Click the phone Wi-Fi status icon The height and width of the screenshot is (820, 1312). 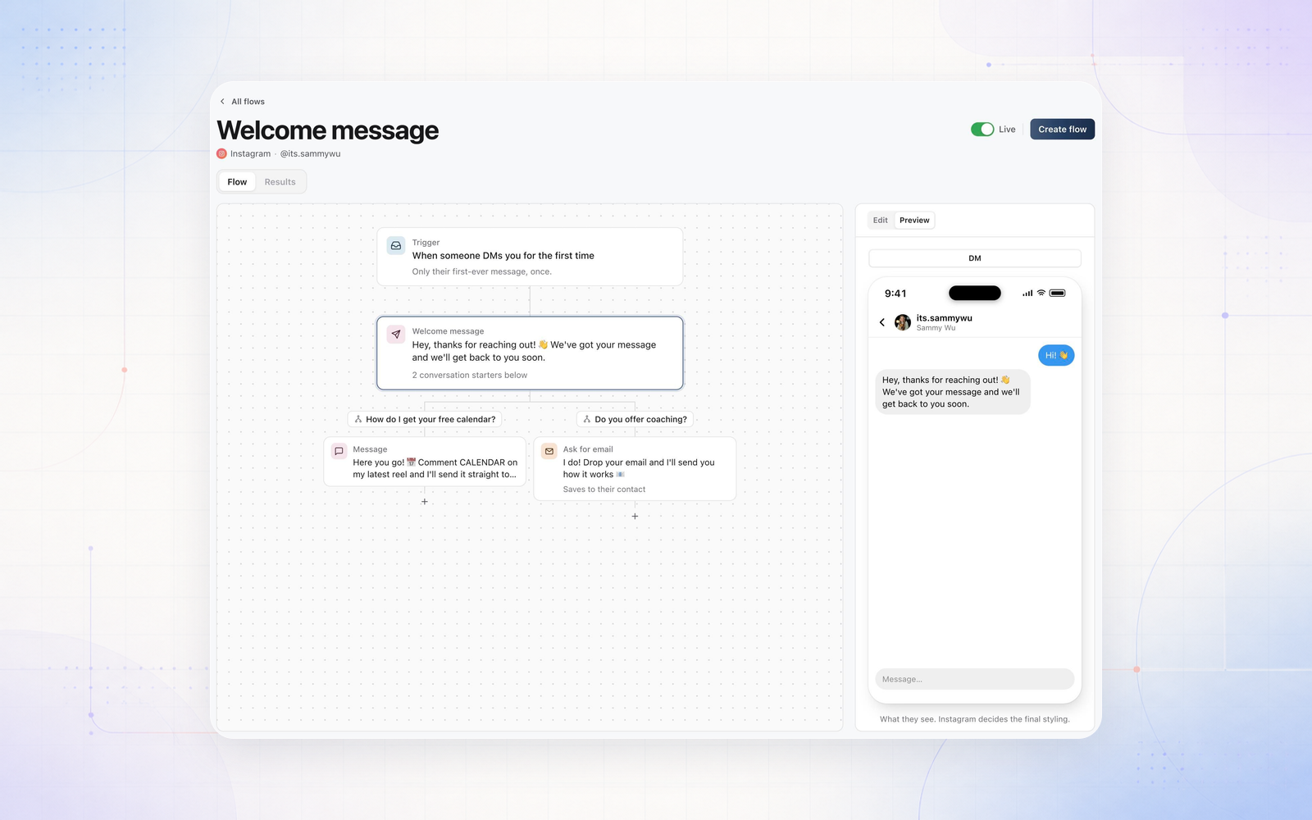(x=1041, y=293)
